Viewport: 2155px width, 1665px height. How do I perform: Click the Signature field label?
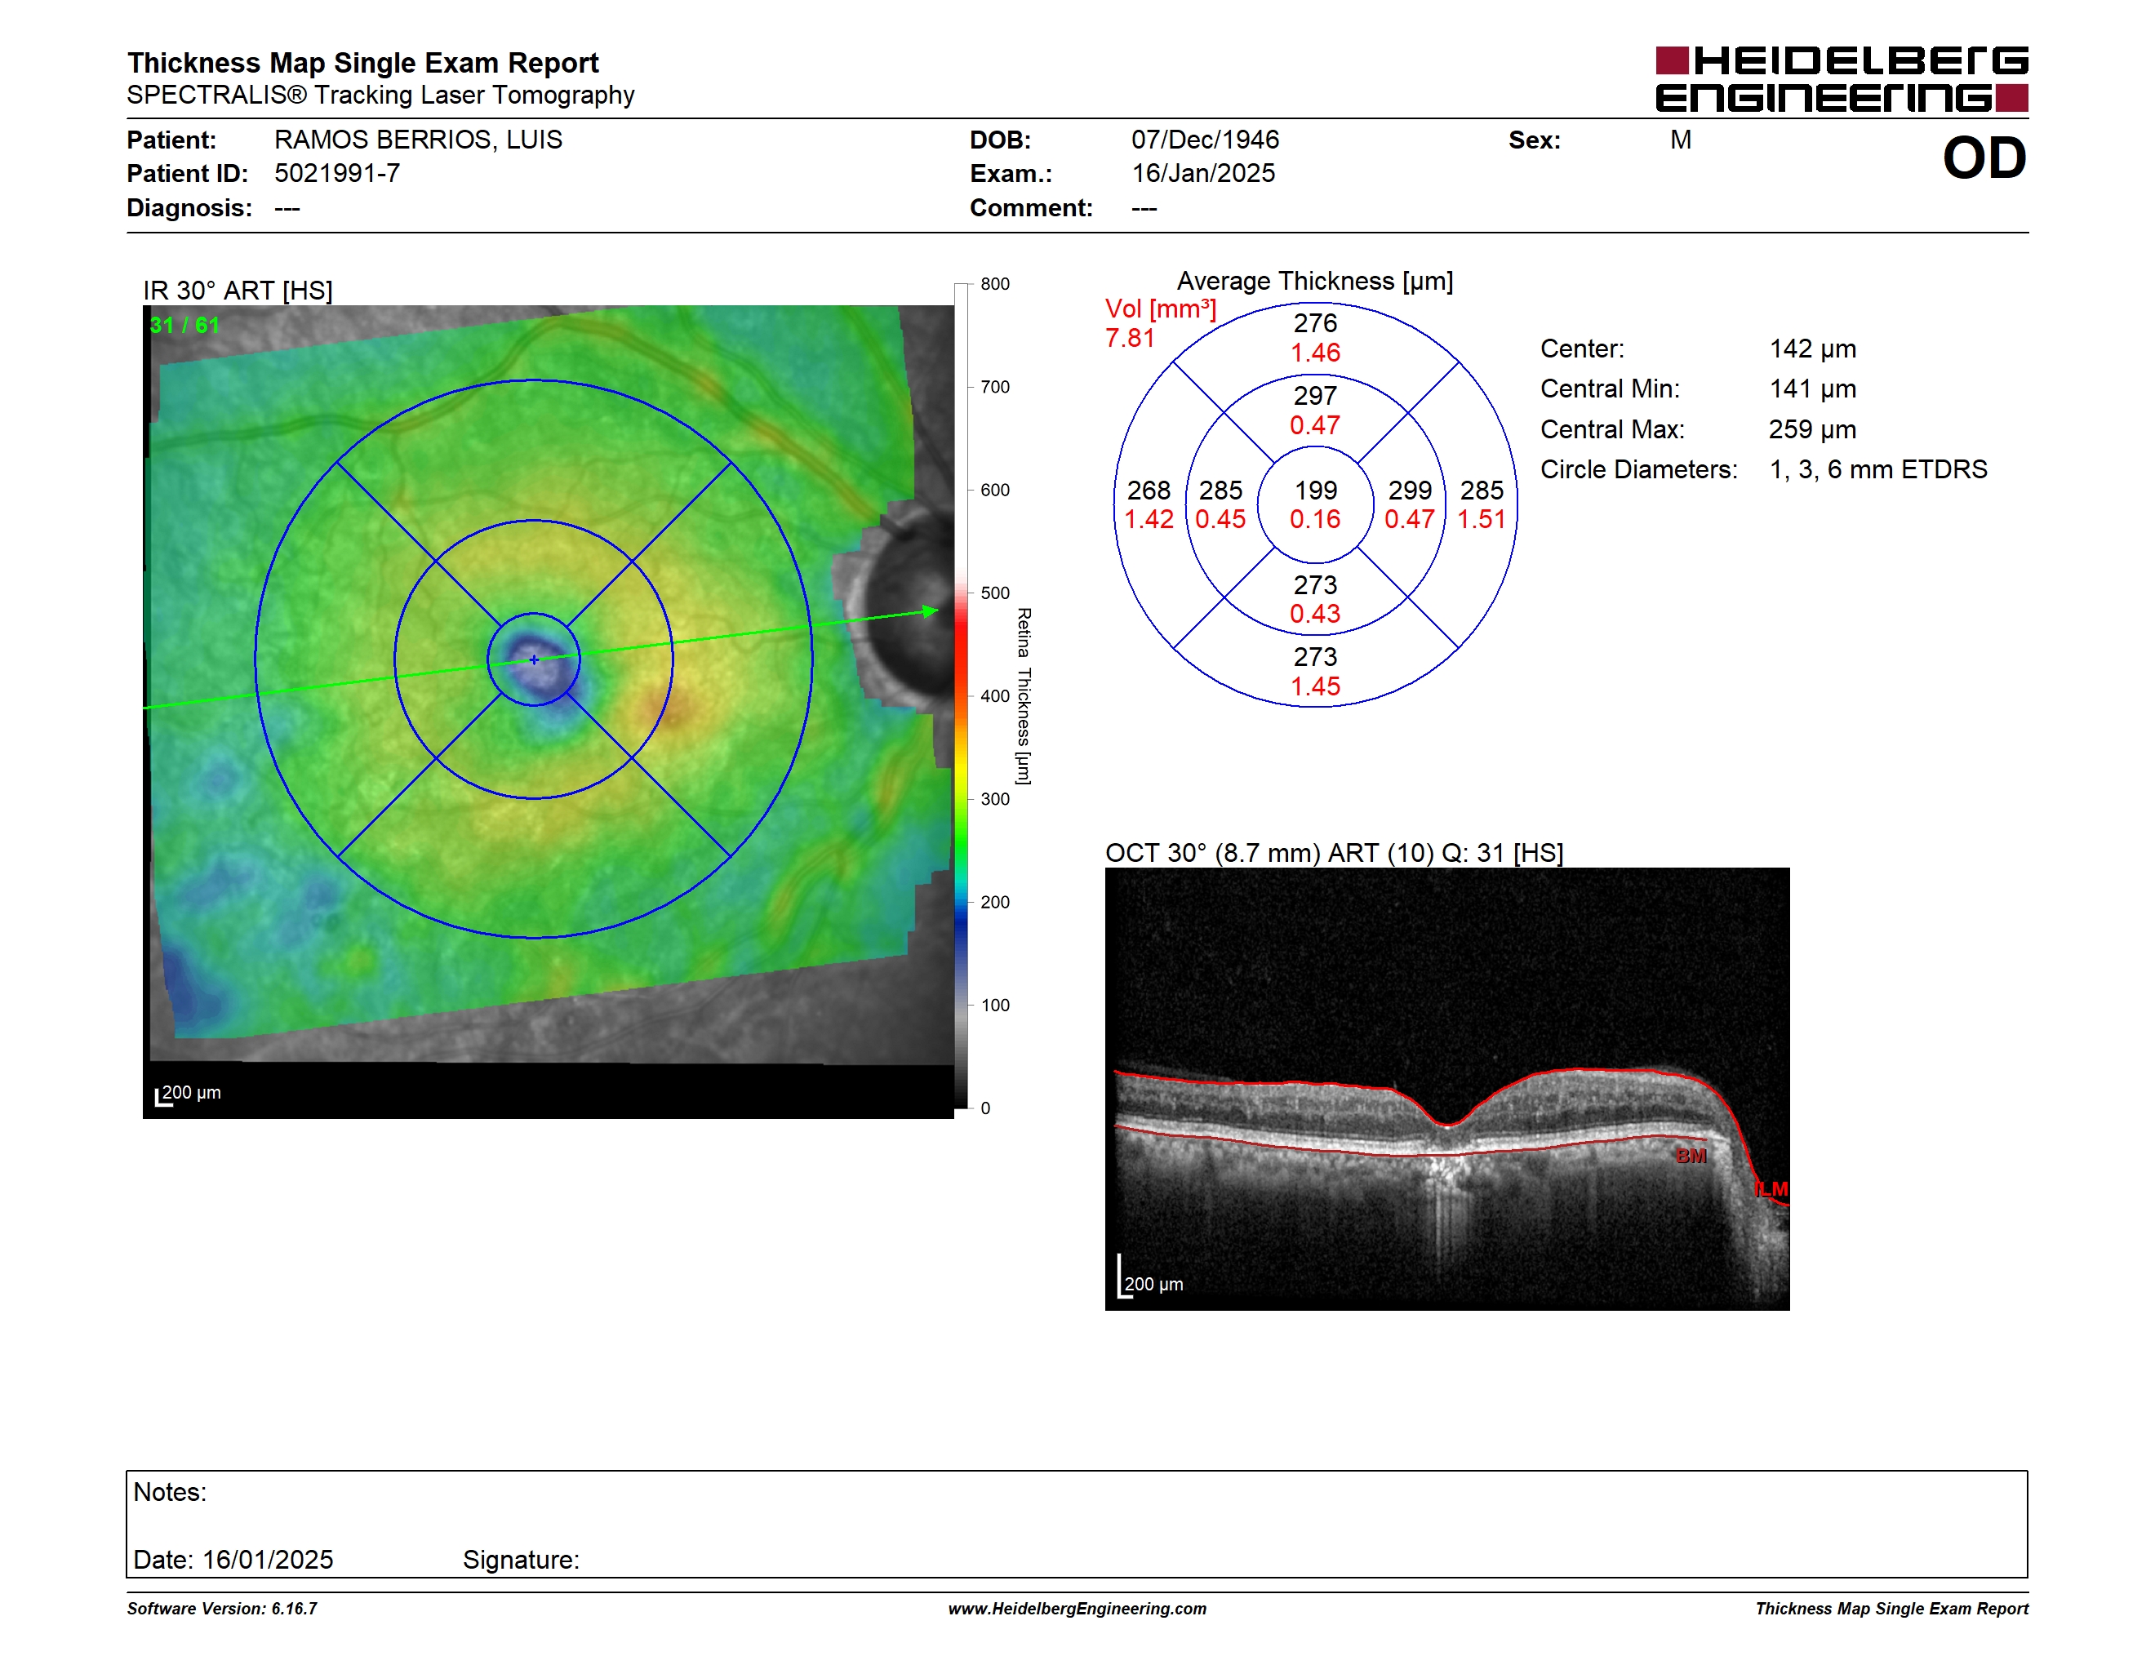(521, 1560)
